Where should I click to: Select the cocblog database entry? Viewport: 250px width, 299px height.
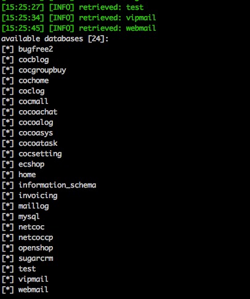coord(34,60)
